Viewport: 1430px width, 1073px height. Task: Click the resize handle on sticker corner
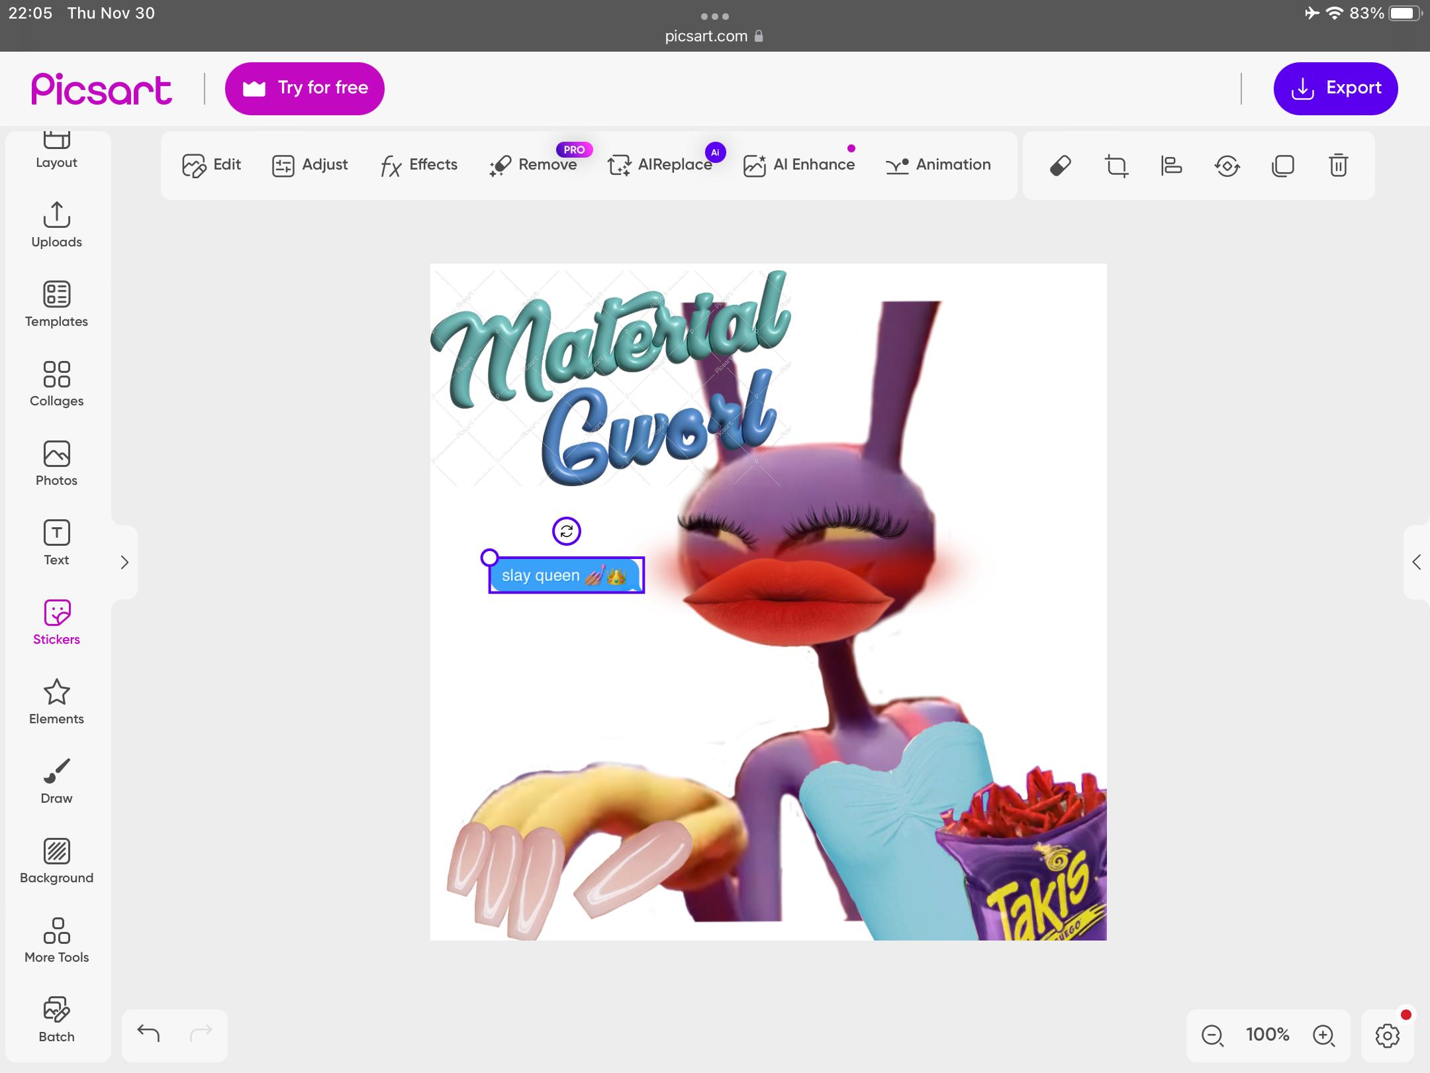[489, 558]
